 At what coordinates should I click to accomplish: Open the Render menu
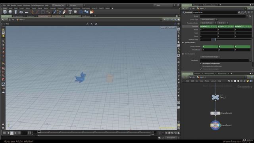pos(13,5)
